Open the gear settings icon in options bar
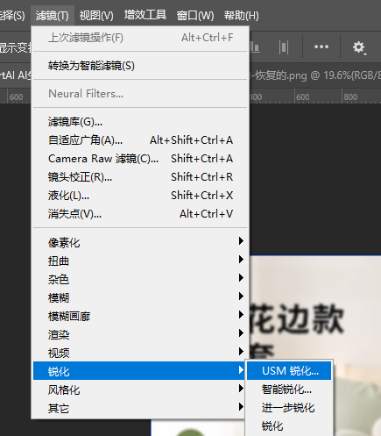This screenshot has width=381, height=436. [359, 46]
